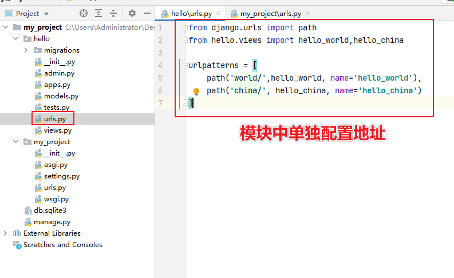Click the Collapse All icon in Project toolbar
The width and height of the screenshot is (454, 278).
pyautogui.click(x=113, y=13)
